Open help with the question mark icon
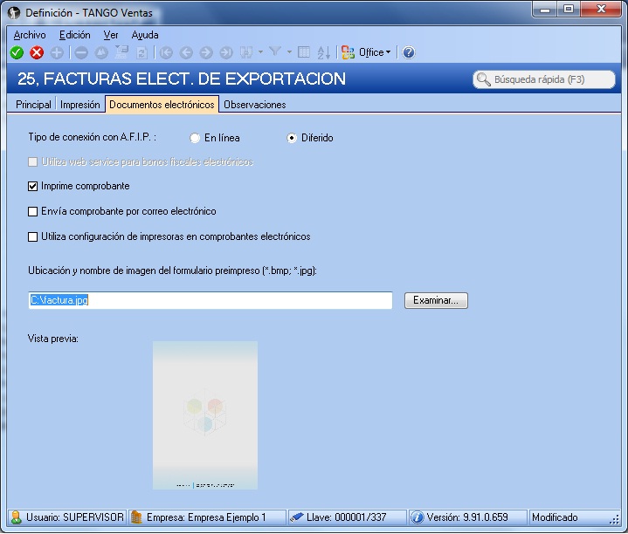 pyautogui.click(x=409, y=52)
